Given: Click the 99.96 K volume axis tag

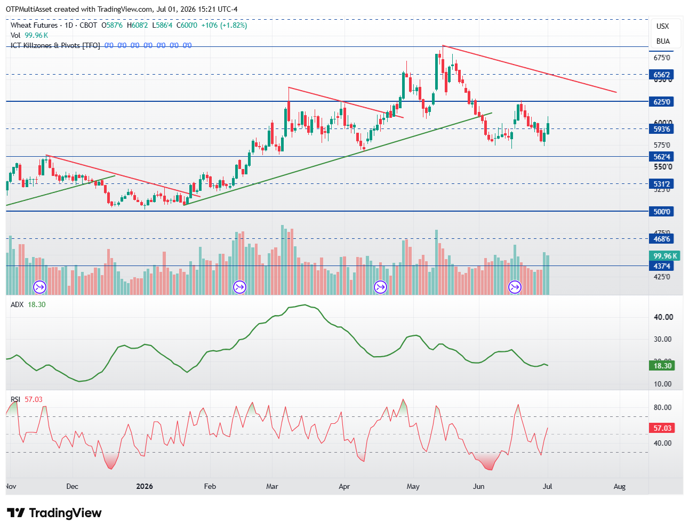Looking at the screenshot, I should tap(664, 256).
